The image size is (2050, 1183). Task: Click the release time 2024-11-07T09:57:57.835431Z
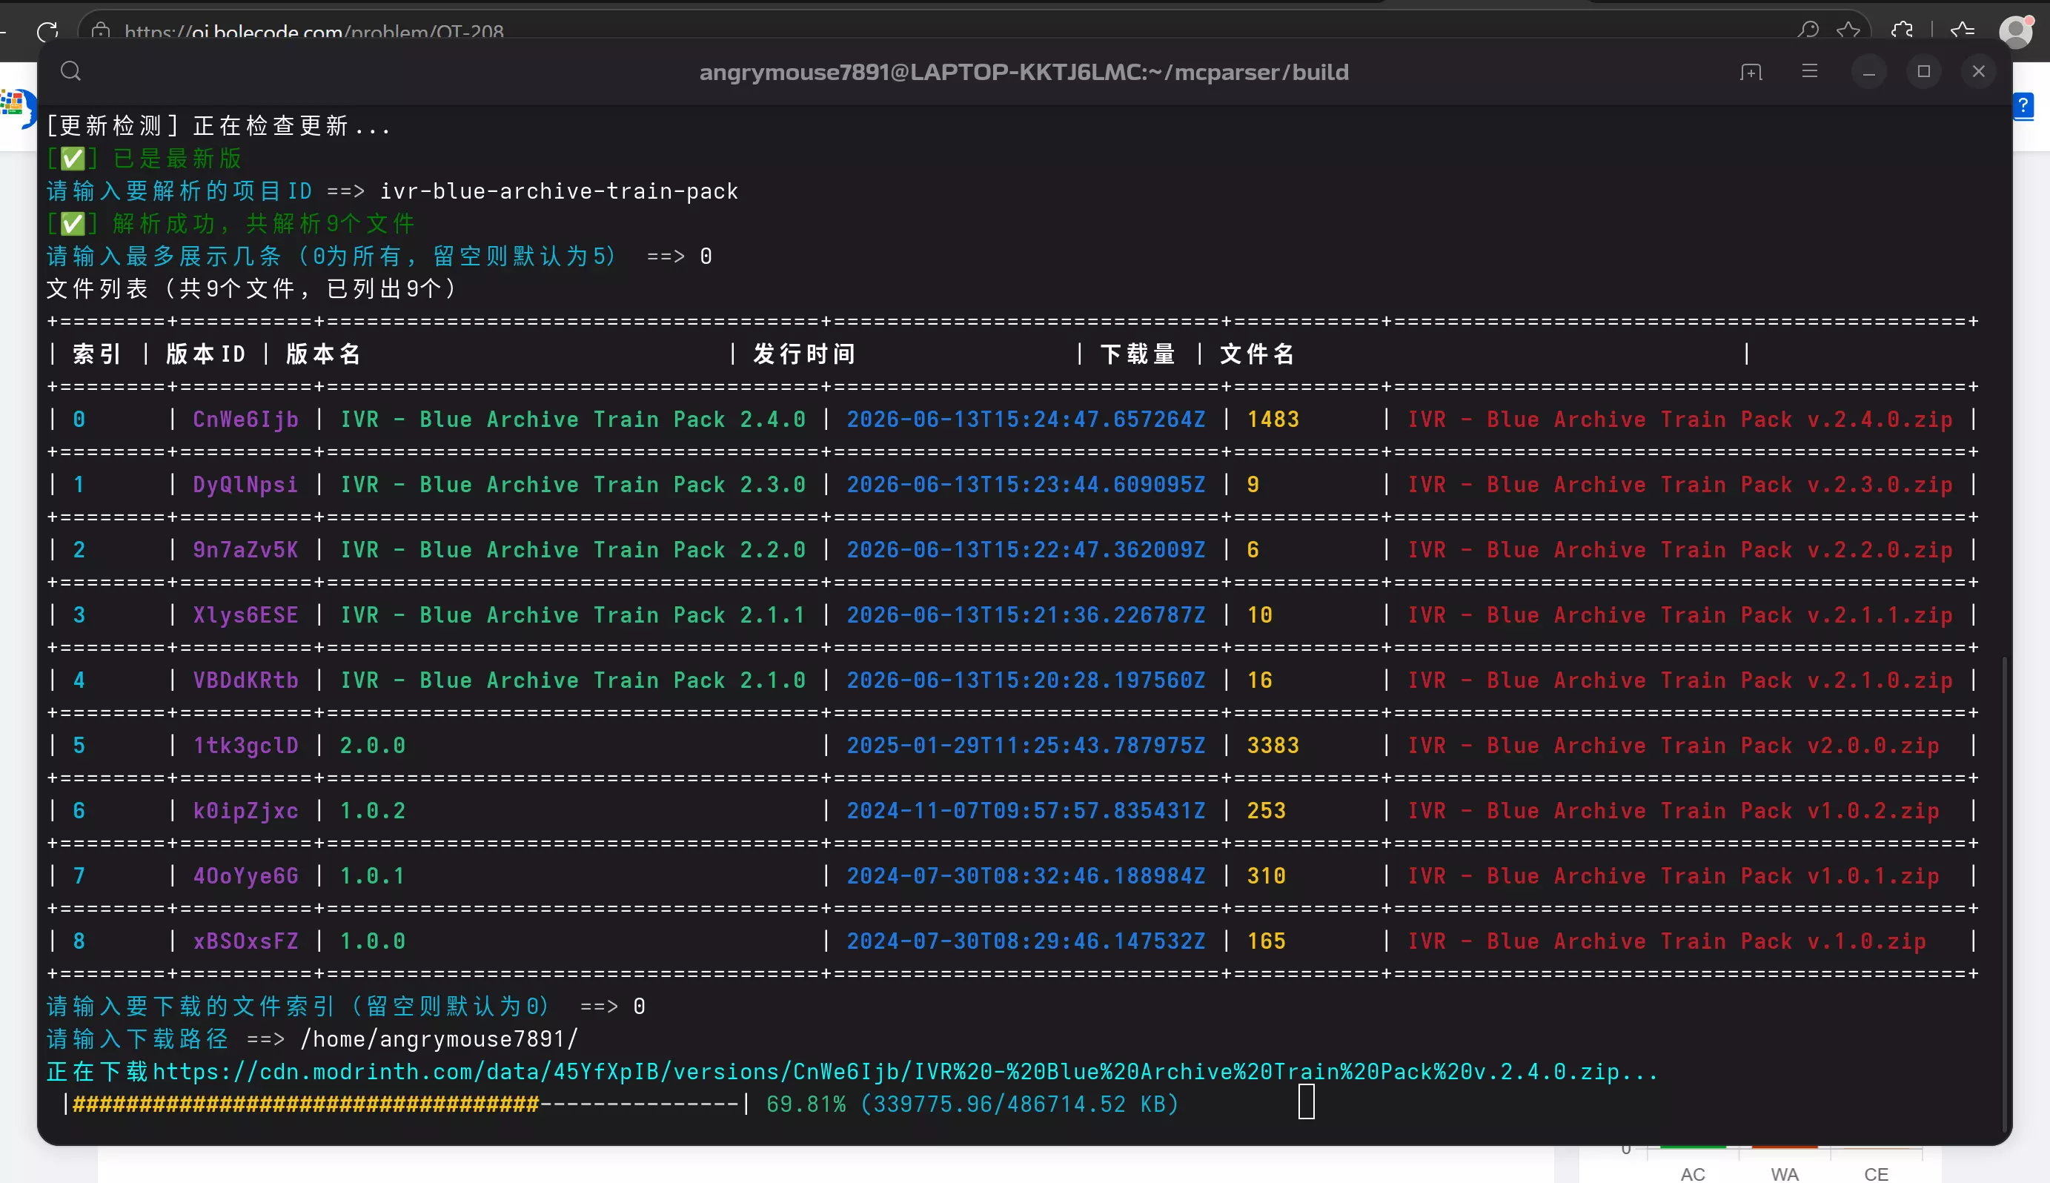tap(1026, 811)
